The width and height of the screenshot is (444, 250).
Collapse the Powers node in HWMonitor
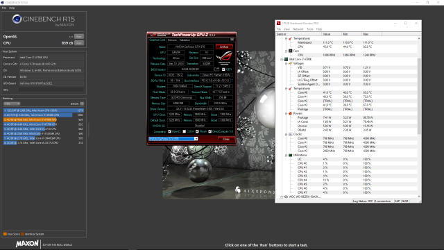point(286,113)
